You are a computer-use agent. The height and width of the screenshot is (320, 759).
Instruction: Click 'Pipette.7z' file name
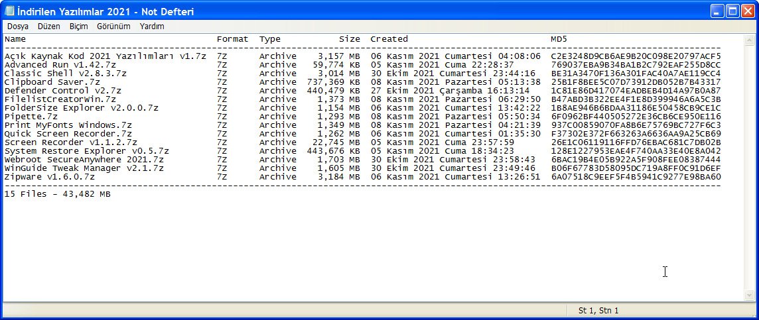click(x=31, y=117)
